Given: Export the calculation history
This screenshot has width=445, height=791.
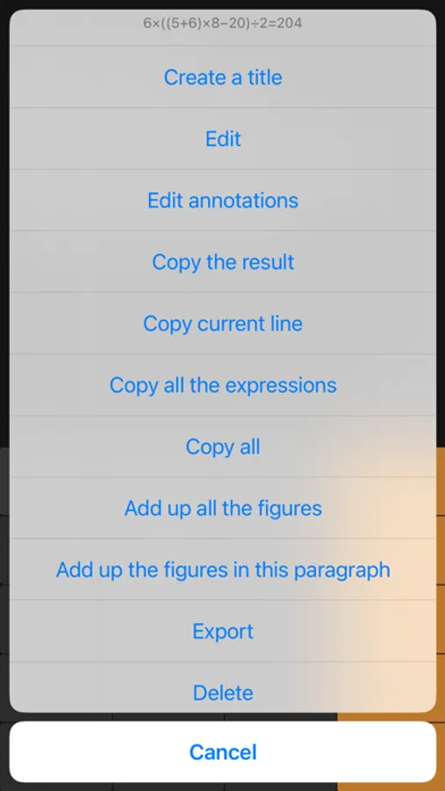Looking at the screenshot, I should pos(223,631).
